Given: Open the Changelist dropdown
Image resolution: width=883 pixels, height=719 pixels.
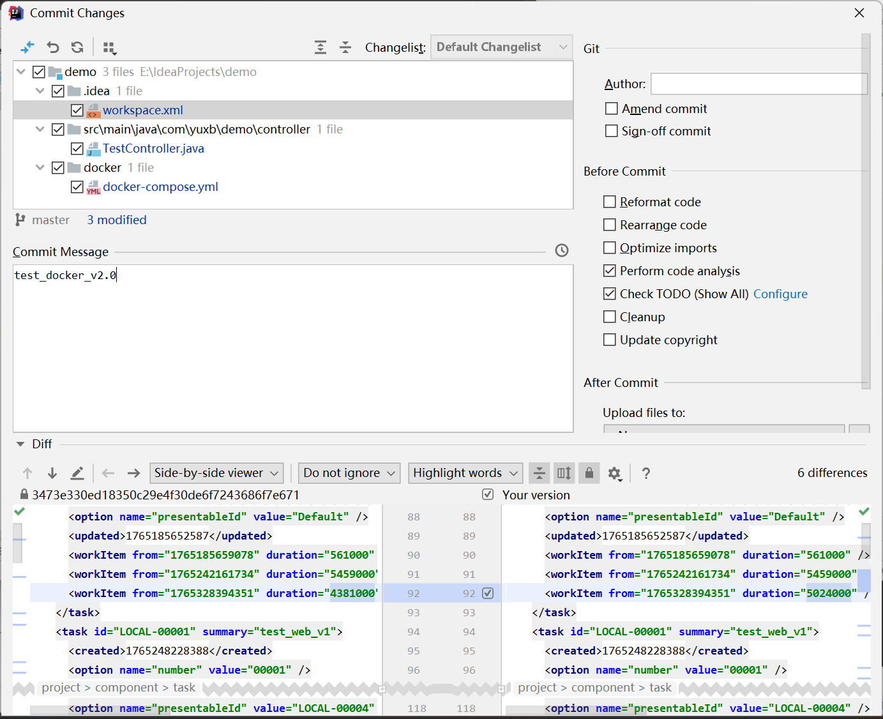Looking at the screenshot, I should pyautogui.click(x=502, y=47).
